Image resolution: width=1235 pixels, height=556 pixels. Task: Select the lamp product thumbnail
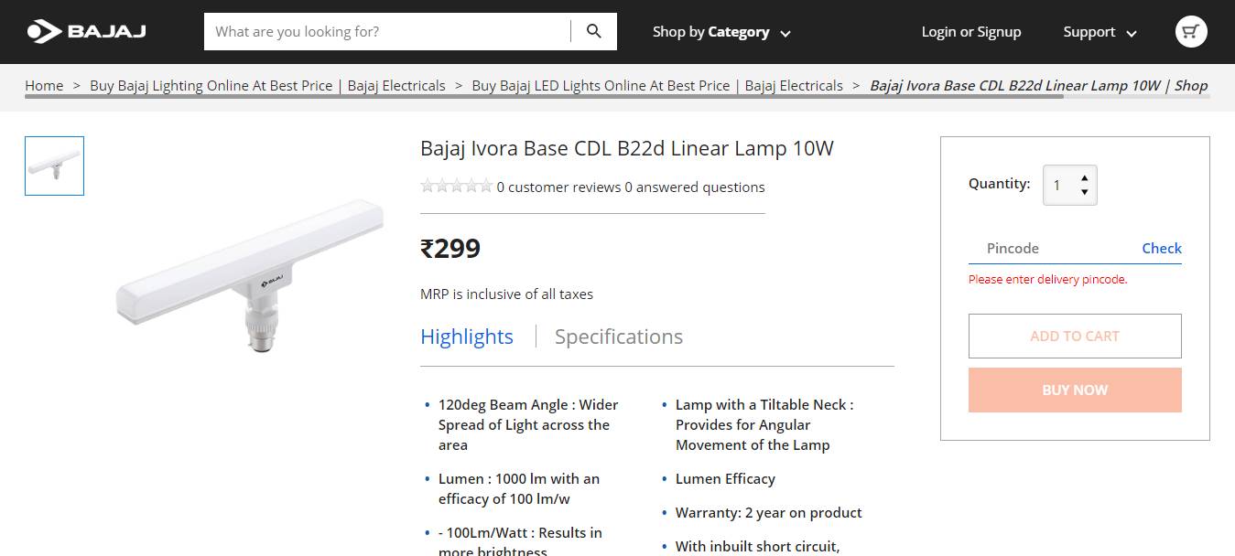click(54, 166)
